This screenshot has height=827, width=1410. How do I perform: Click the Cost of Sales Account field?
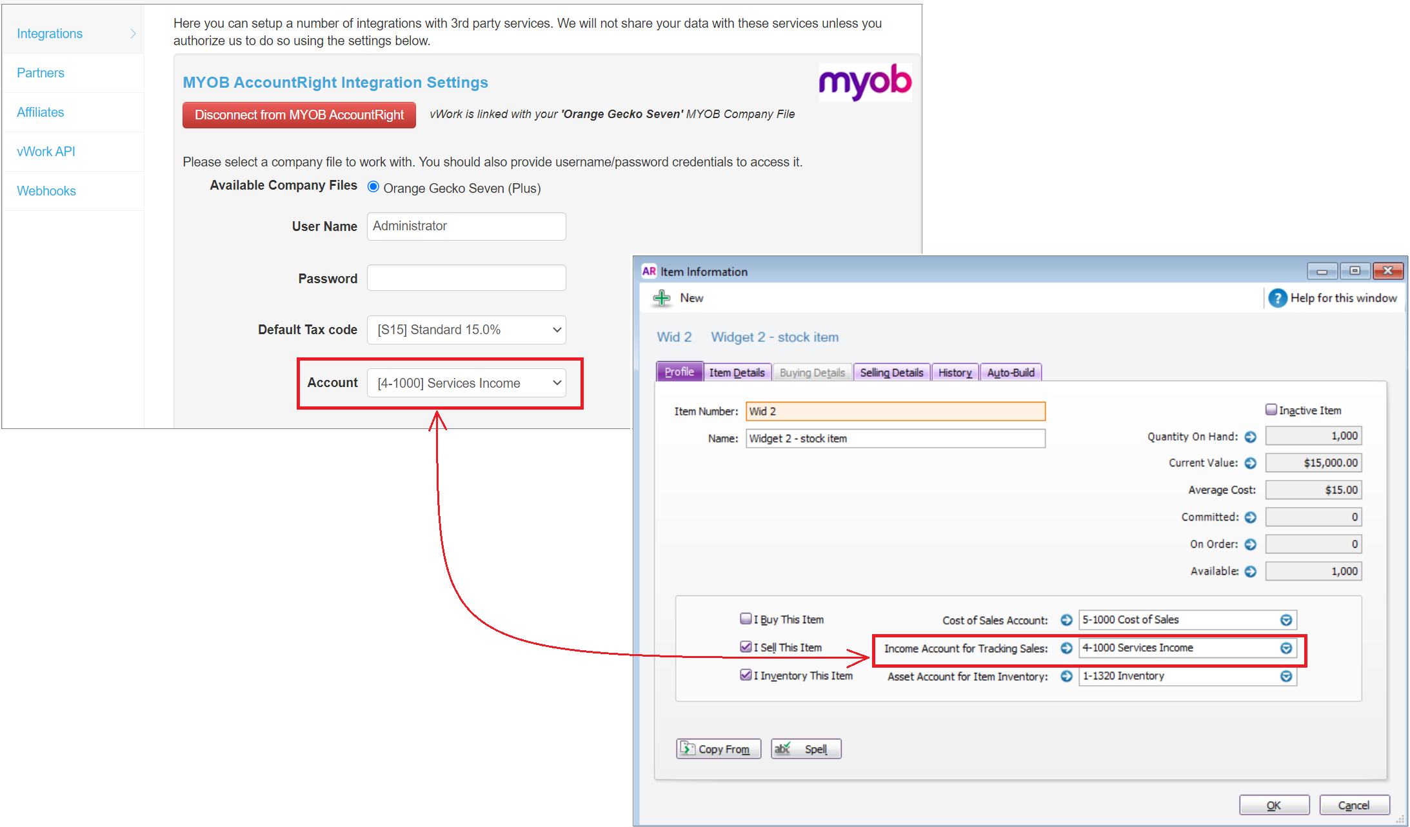(x=1187, y=620)
